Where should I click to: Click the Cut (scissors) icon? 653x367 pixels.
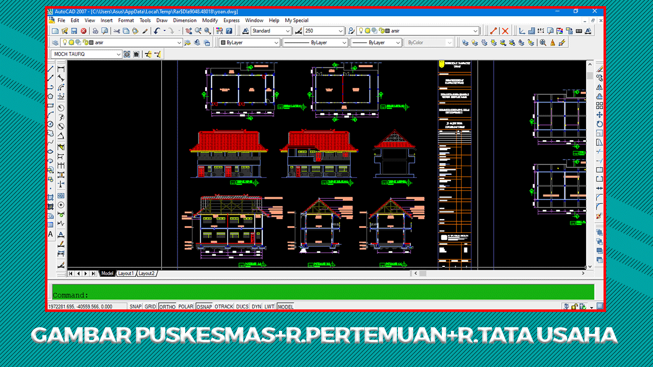pos(117,31)
